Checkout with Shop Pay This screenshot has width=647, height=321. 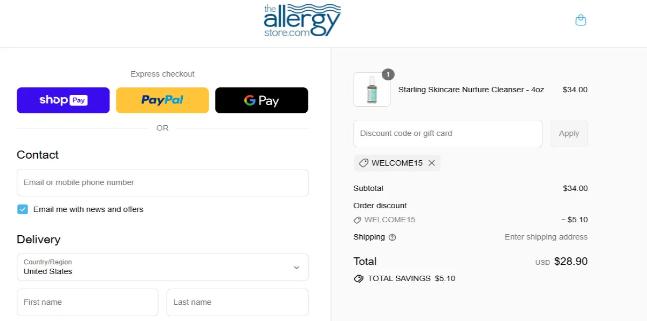pos(63,100)
